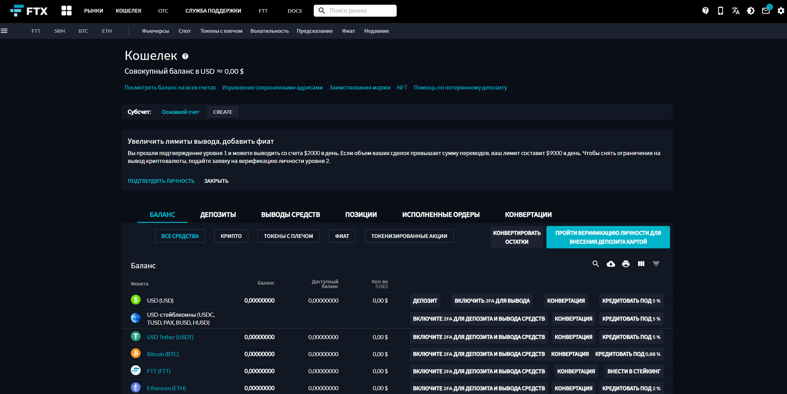This screenshot has height=394, width=787.
Task: Click the help question mark icon in header
Action: pyautogui.click(x=705, y=11)
